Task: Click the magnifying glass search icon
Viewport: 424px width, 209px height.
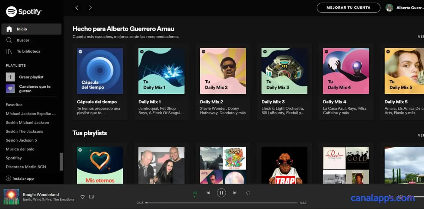Action: pos(9,40)
